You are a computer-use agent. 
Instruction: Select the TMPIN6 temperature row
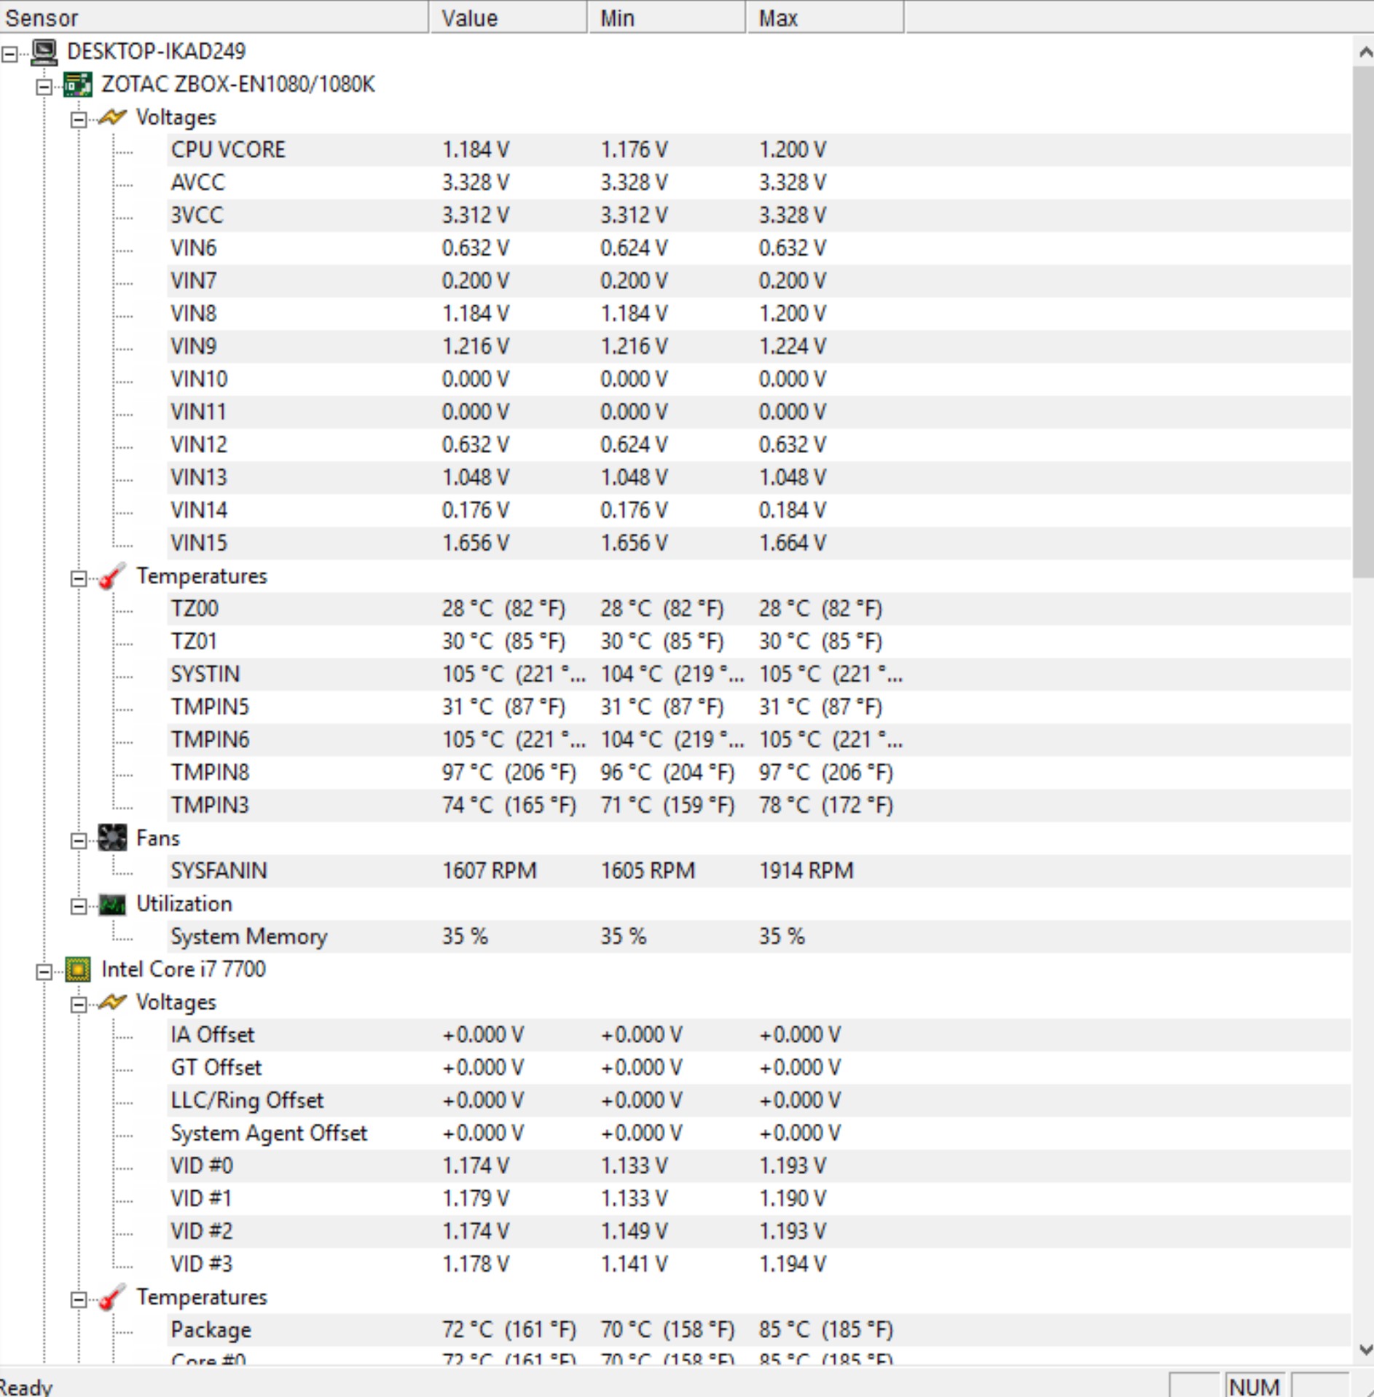pyautogui.click(x=758, y=740)
